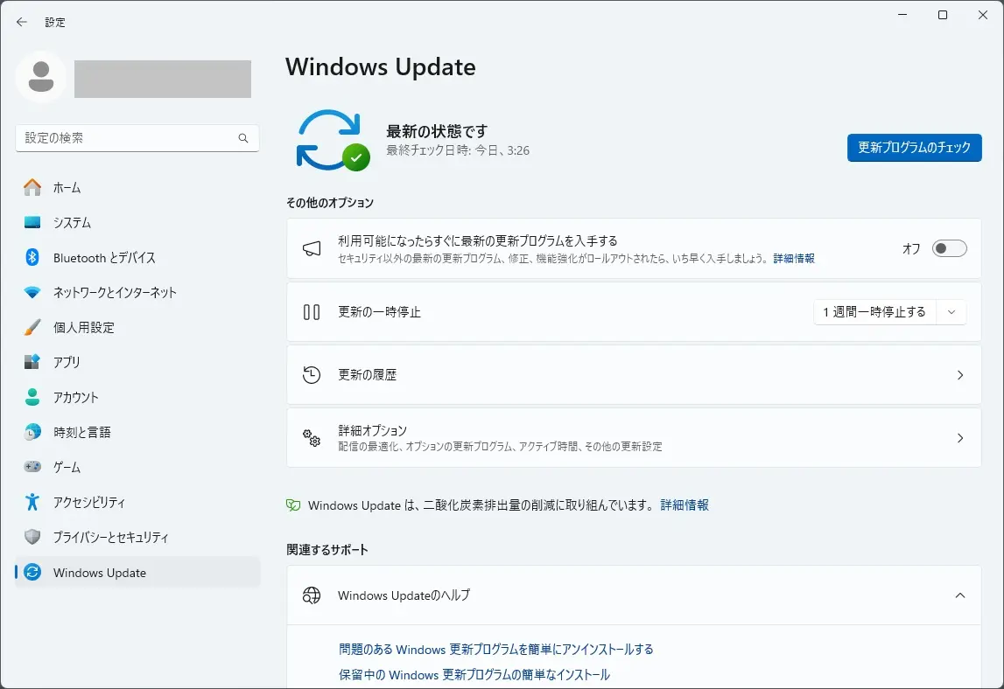
Task: Open the 1 週間一時停止する dropdown arrow
Action: coord(951,312)
